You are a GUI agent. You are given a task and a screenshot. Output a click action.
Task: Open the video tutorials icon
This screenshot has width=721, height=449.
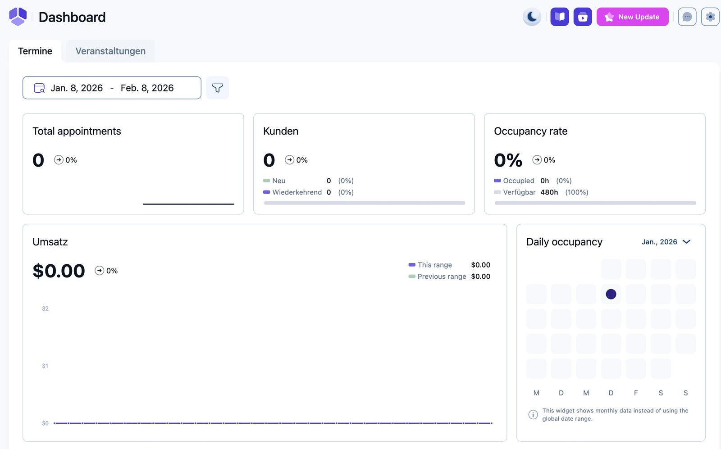coord(583,17)
